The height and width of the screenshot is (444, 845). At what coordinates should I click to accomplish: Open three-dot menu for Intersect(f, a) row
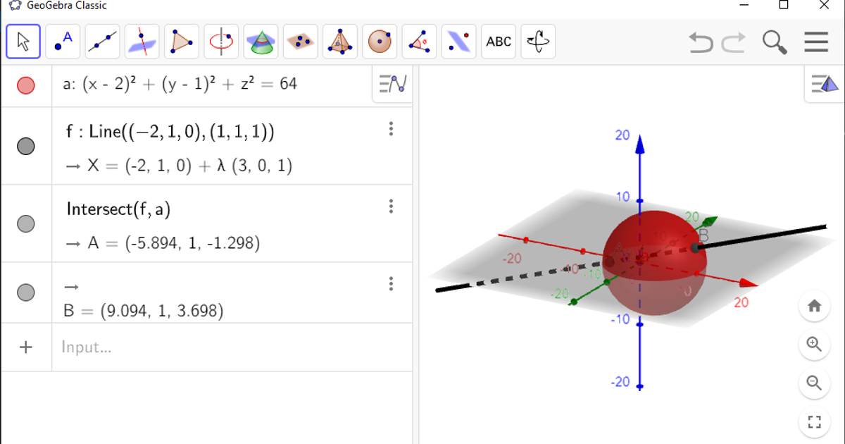coord(391,206)
